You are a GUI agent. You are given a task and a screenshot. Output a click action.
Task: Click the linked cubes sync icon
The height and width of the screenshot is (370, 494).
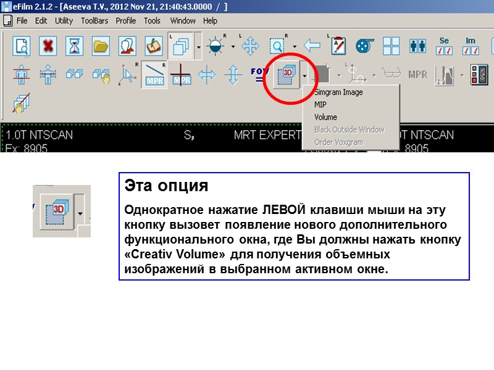[x=74, y=74]
